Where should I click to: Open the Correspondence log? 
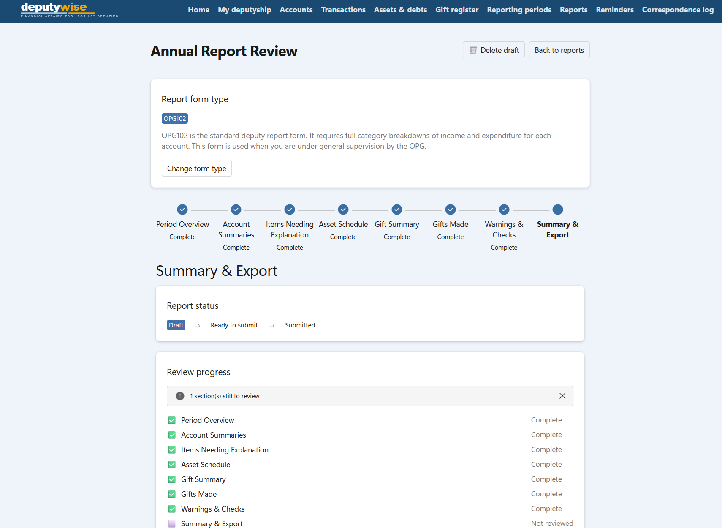(678, 10)
